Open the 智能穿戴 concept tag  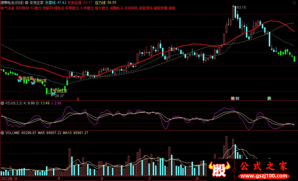(161, 8)
